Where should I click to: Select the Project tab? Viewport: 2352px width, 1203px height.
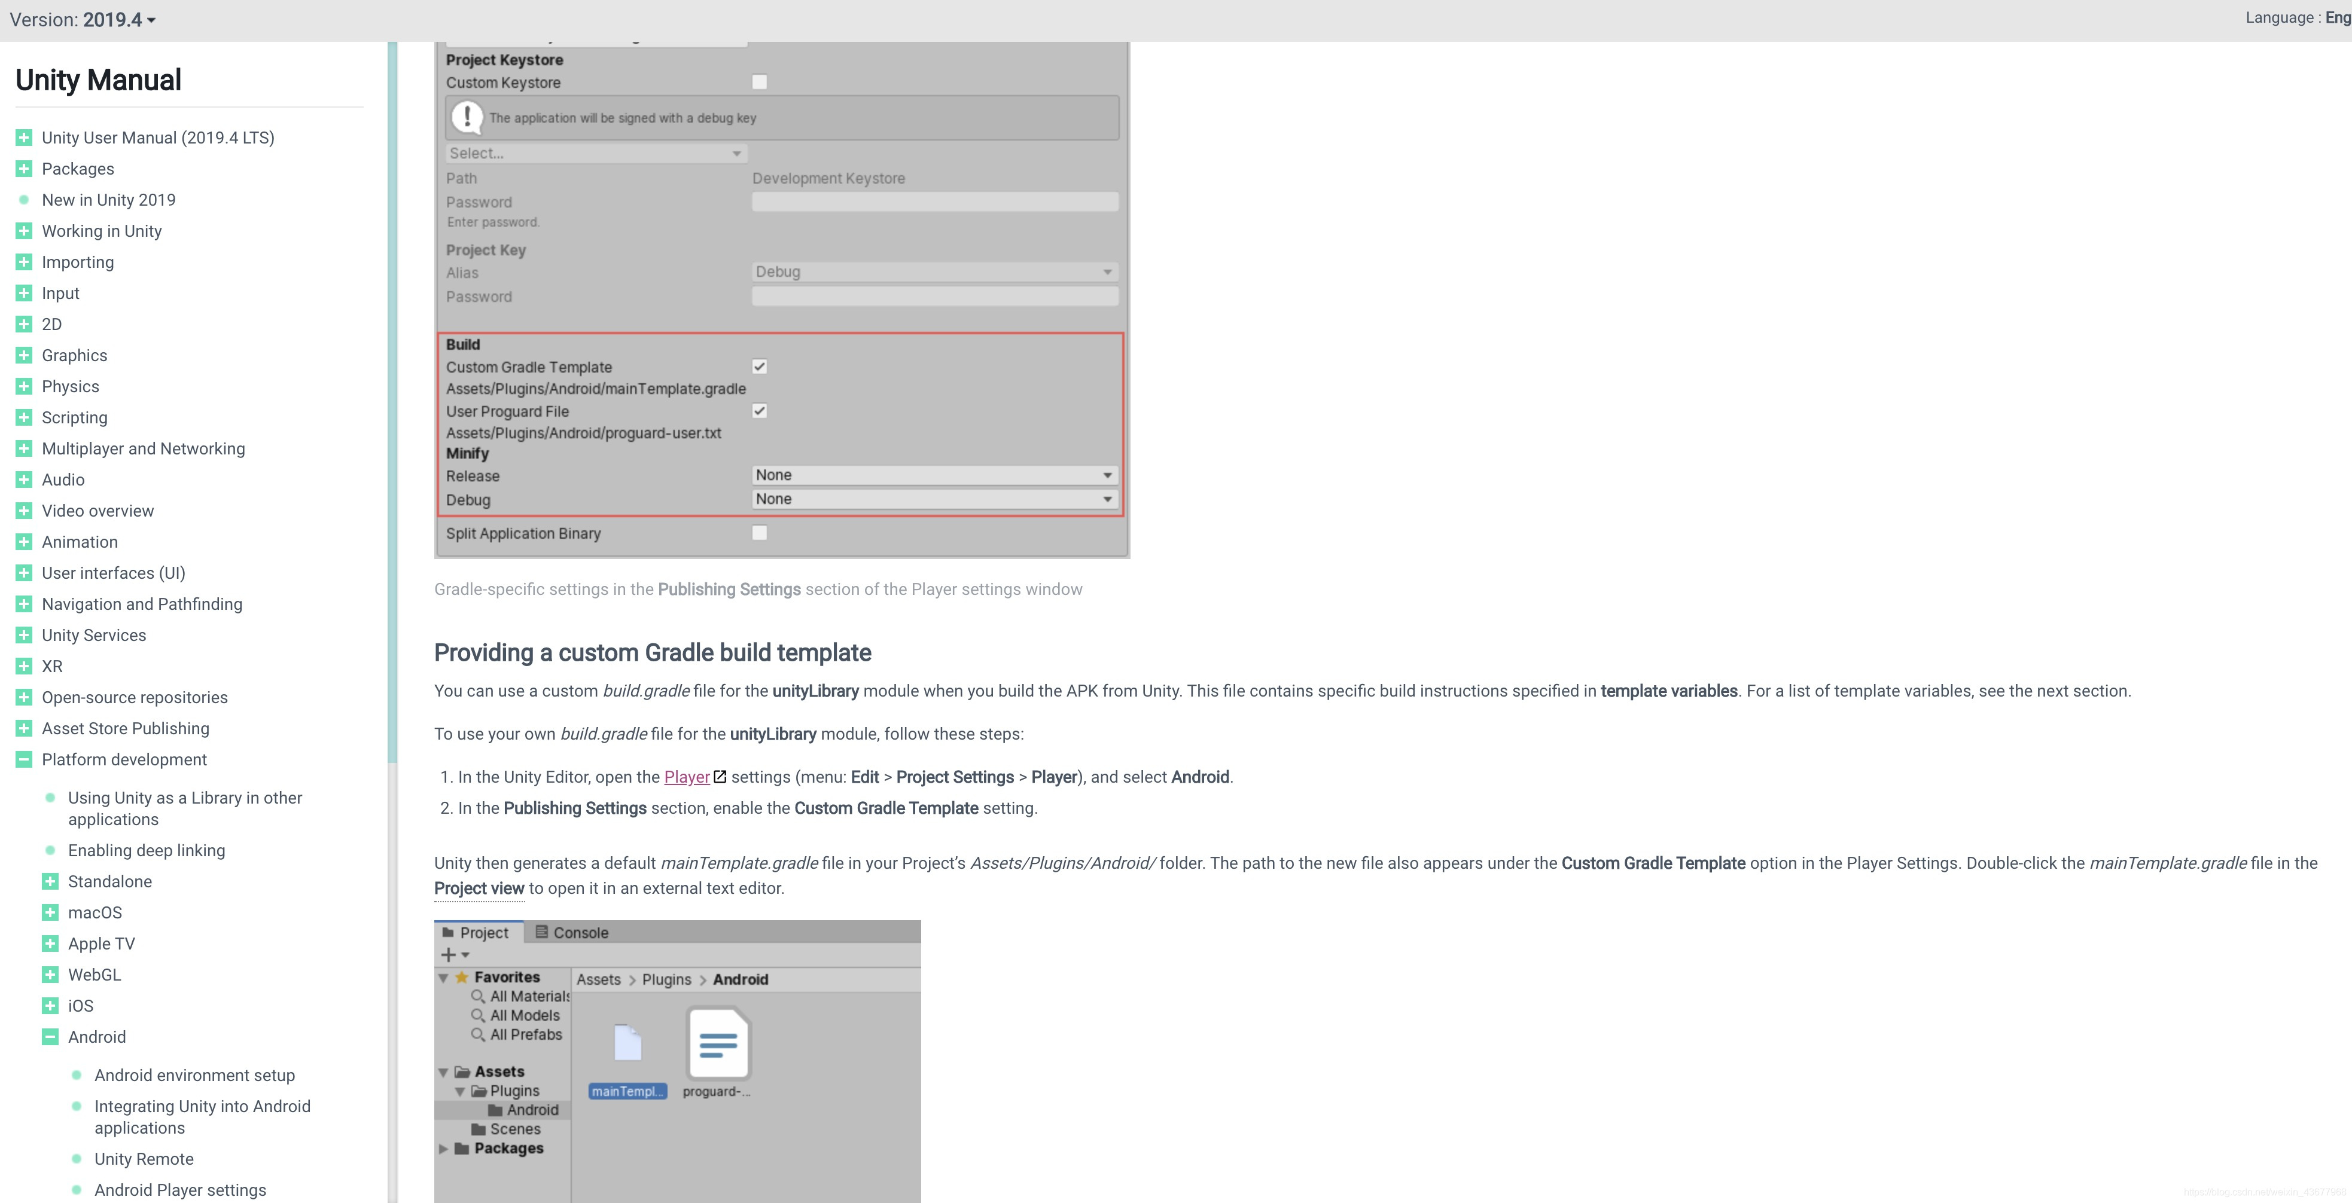(x=477, y=932)
